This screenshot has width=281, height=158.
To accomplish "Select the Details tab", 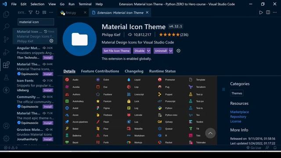I will 69,71.
